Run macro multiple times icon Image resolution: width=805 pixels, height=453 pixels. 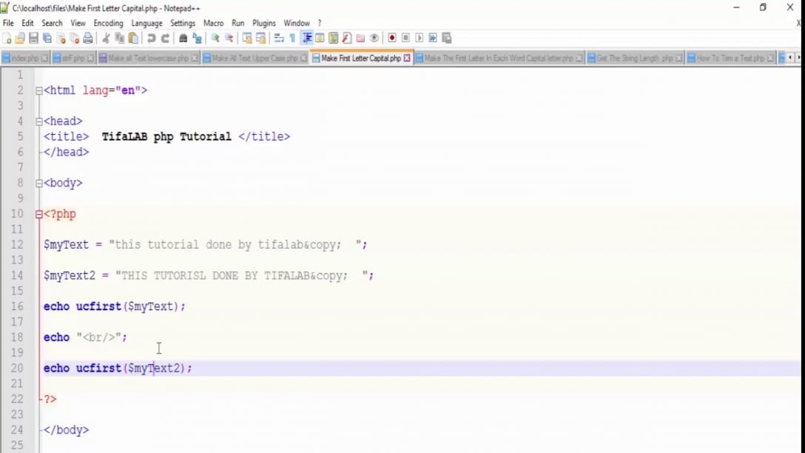coord(433,38)
